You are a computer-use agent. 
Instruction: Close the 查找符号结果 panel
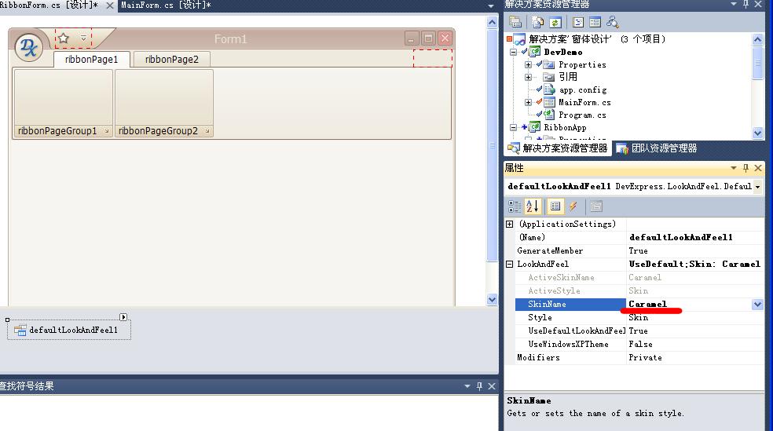coord(492,386)
